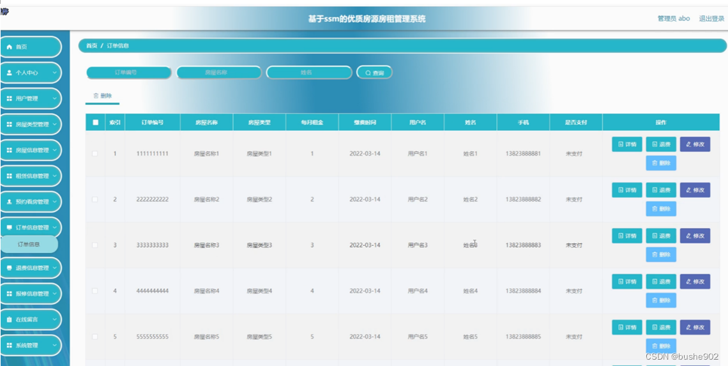Open 详情 for order 1111111111
Viewport: 728px width, 366px height.
(x=627, y=144)
